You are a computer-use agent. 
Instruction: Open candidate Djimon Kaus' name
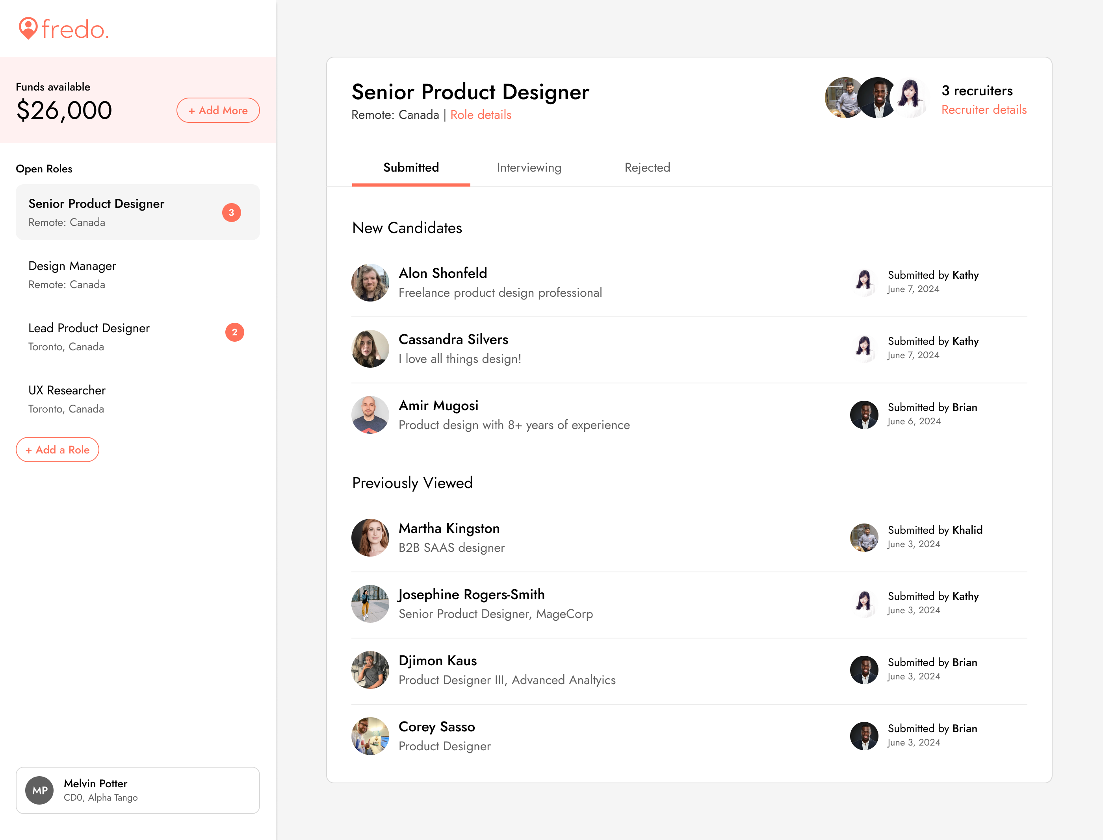[x=437, y=661]
